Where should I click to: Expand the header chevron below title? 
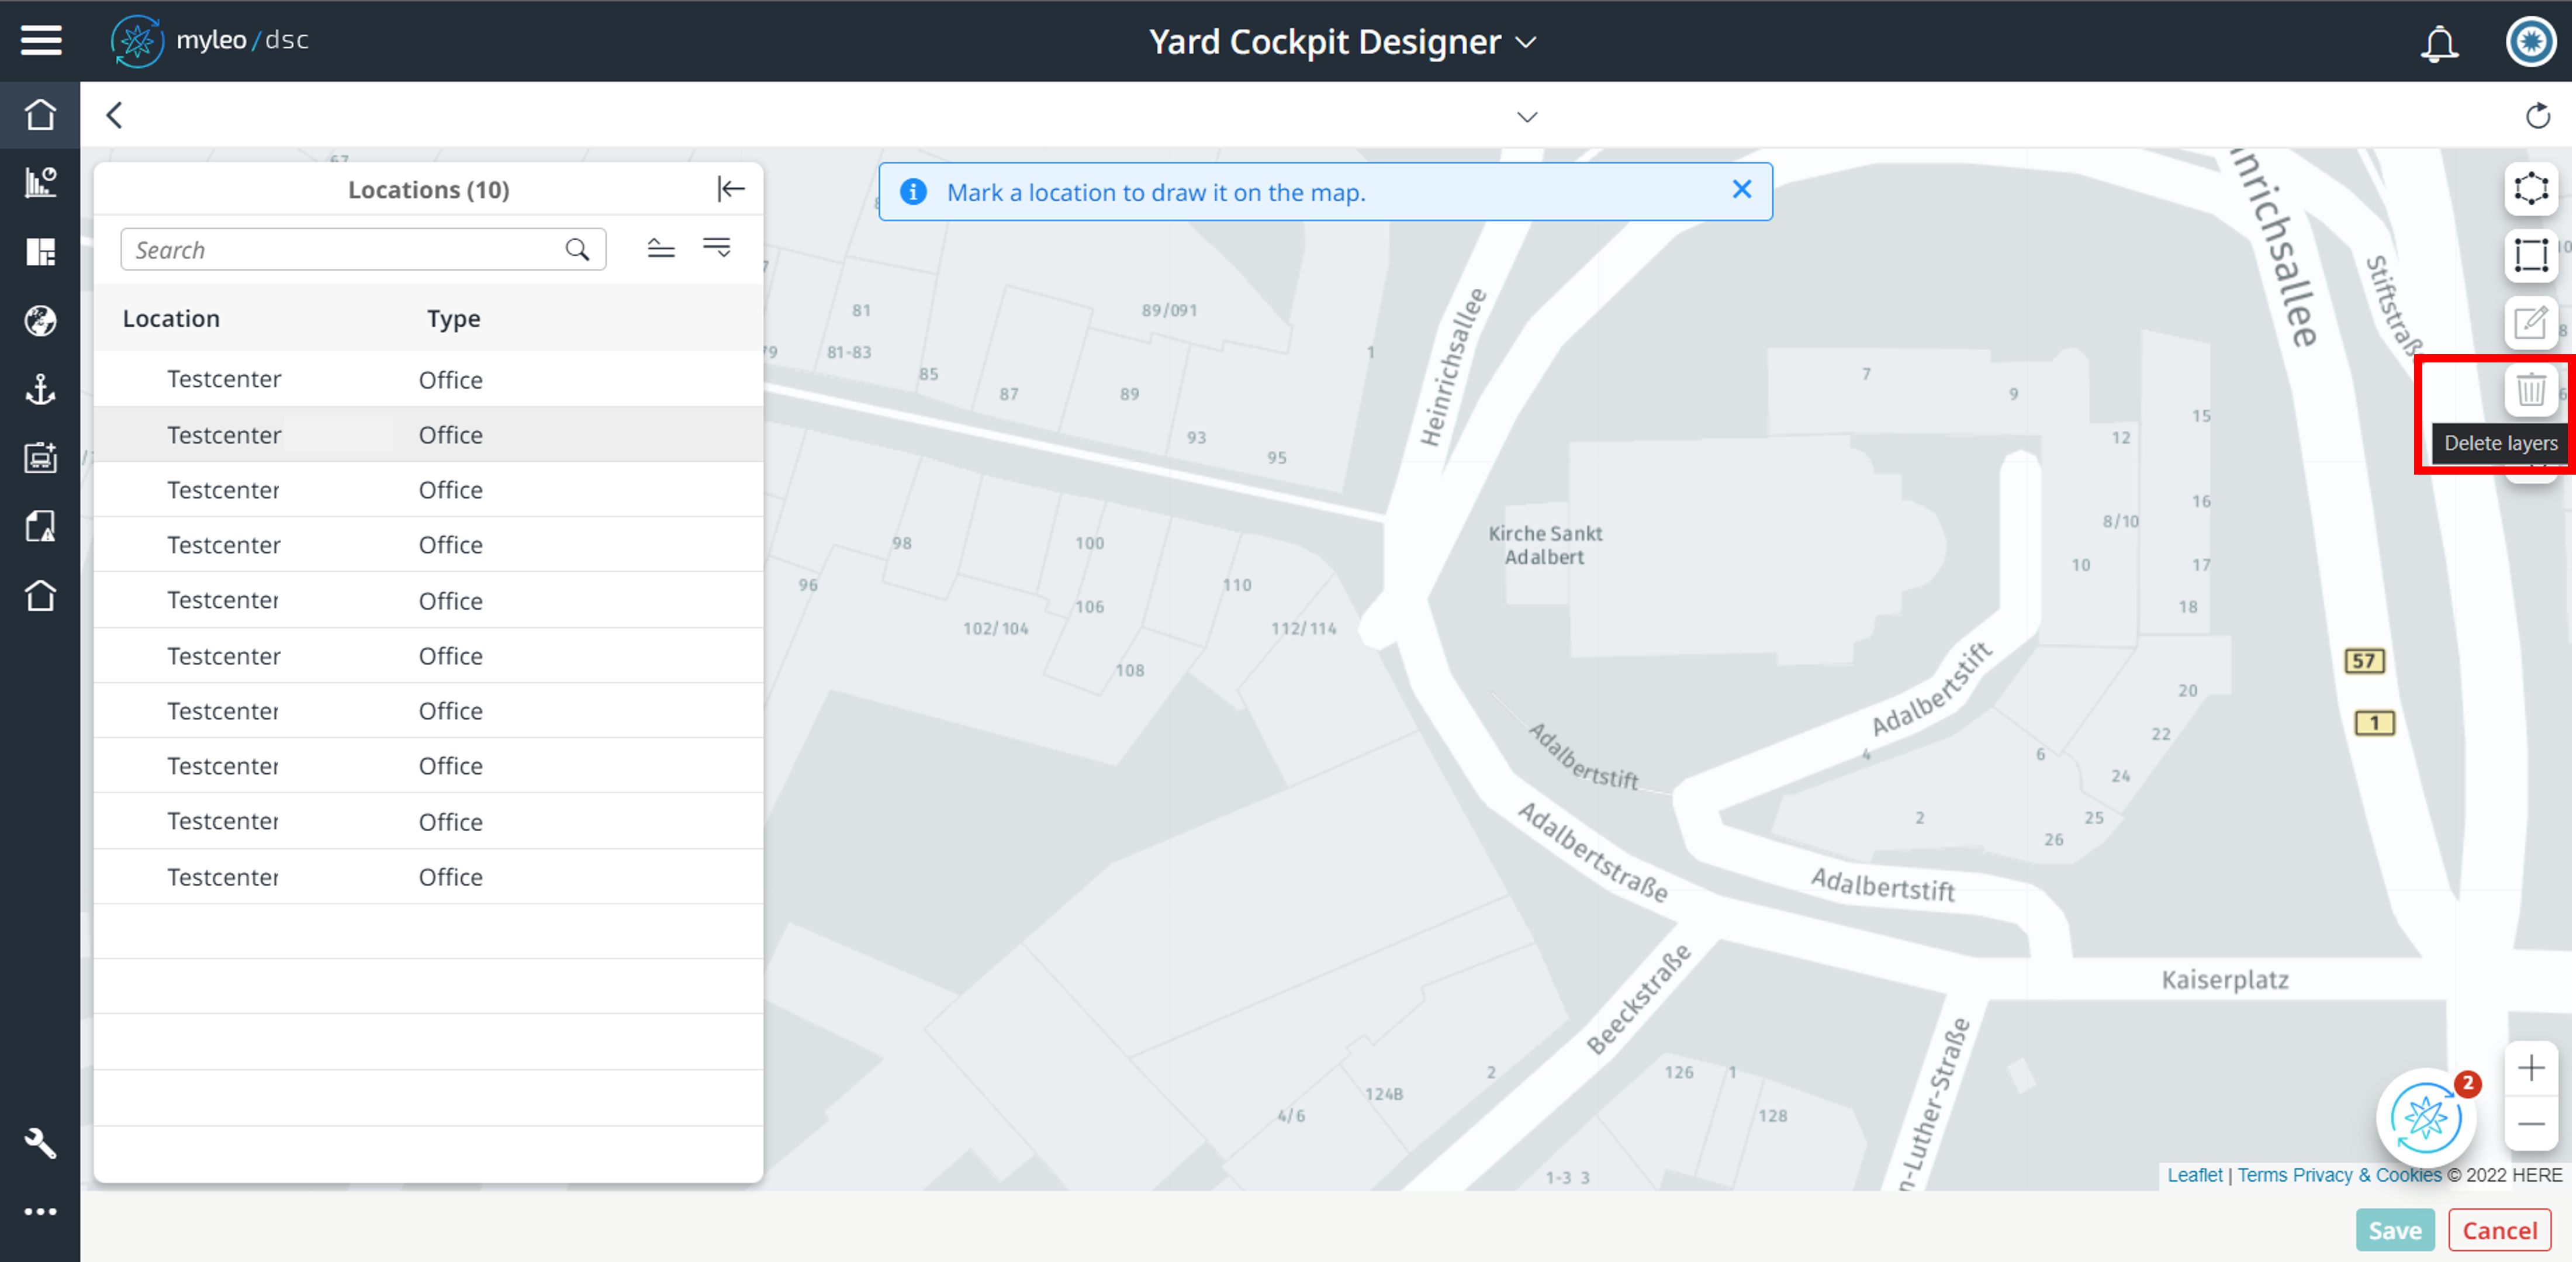pos(1526,117)
